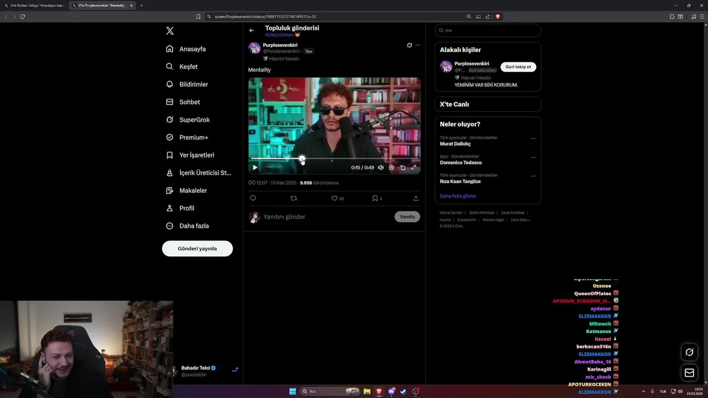Open the floating messages envelope button
Image resolution: width=708 pixels, height=398 pixels.
pos(689,373)
